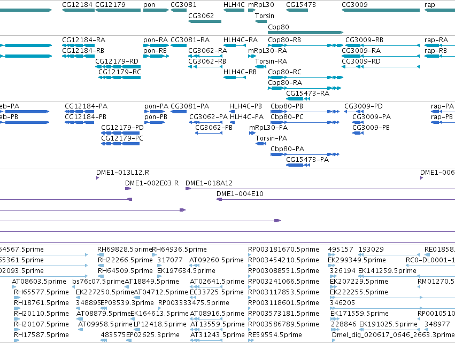Image resolution: width=455 pixels, height=343 pixels.
Task: Click transcript CG3009-RD
Action: point(361,61)
